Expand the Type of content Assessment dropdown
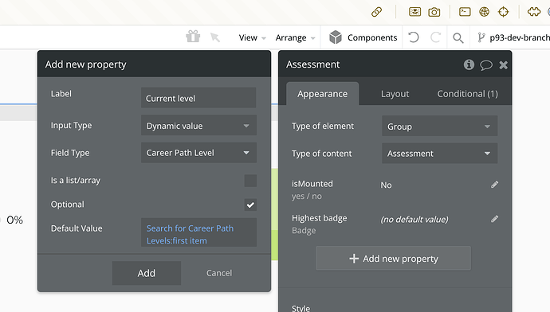 coord(439,154)
